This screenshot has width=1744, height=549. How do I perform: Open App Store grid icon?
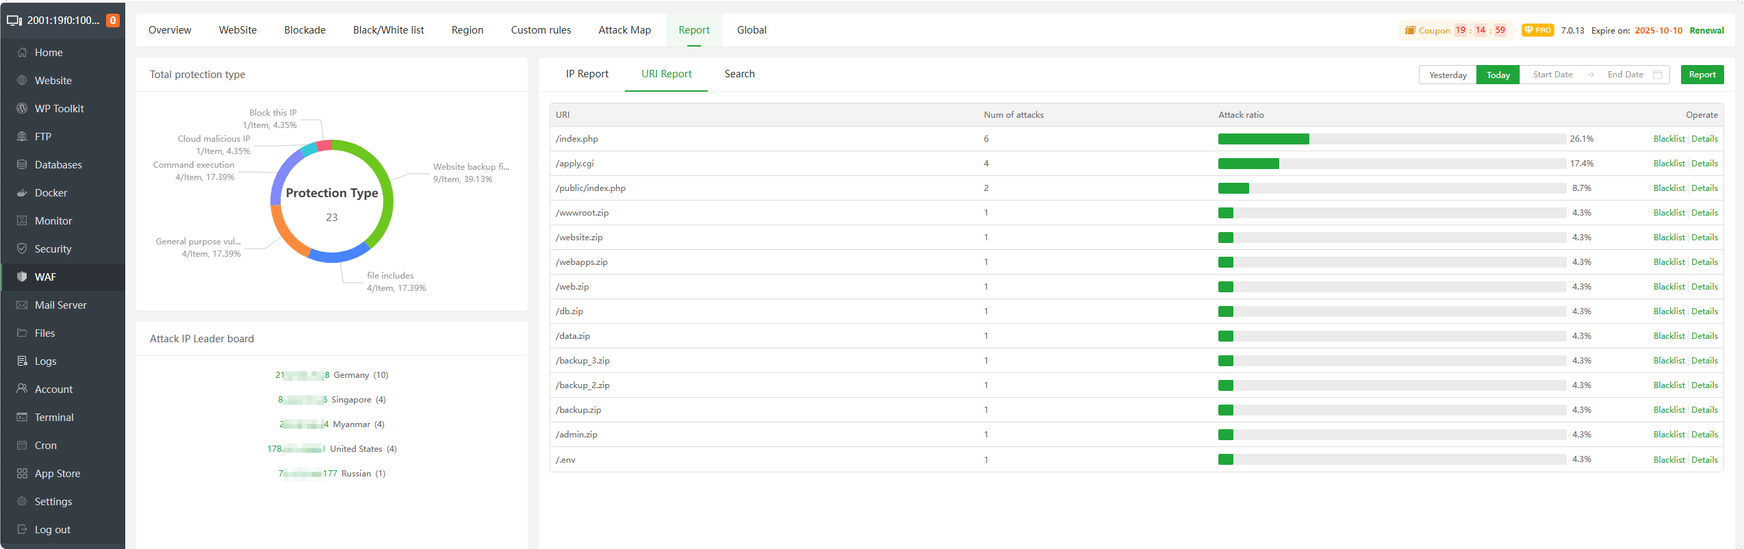[x=22, y=474]
